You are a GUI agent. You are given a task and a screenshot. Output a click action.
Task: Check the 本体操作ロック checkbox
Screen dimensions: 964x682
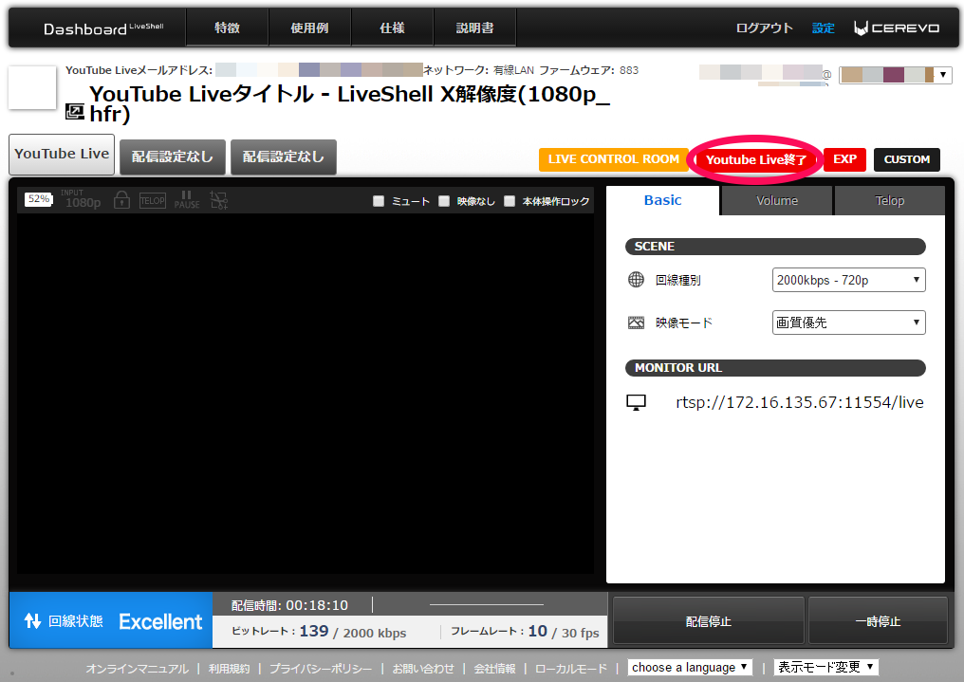pyautogui.click(x=510, y=201)
